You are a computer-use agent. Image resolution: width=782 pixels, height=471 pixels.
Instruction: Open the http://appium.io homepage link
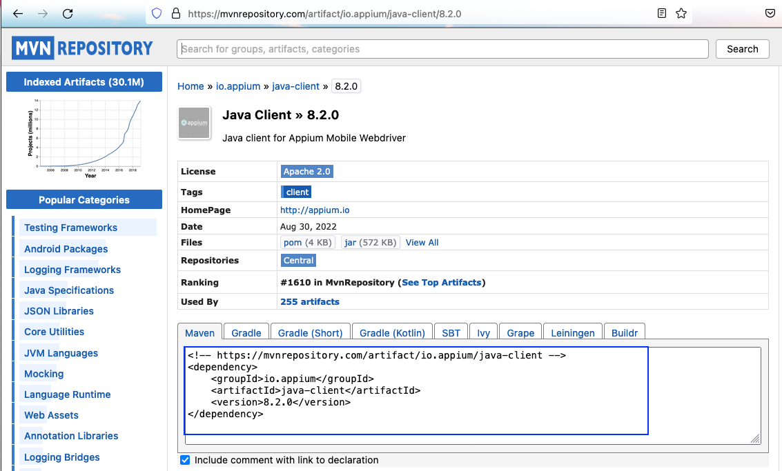[315, 210]
